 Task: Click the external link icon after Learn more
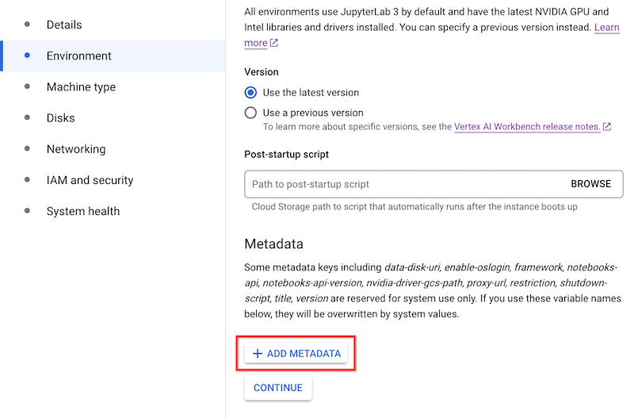click(274, 43)
